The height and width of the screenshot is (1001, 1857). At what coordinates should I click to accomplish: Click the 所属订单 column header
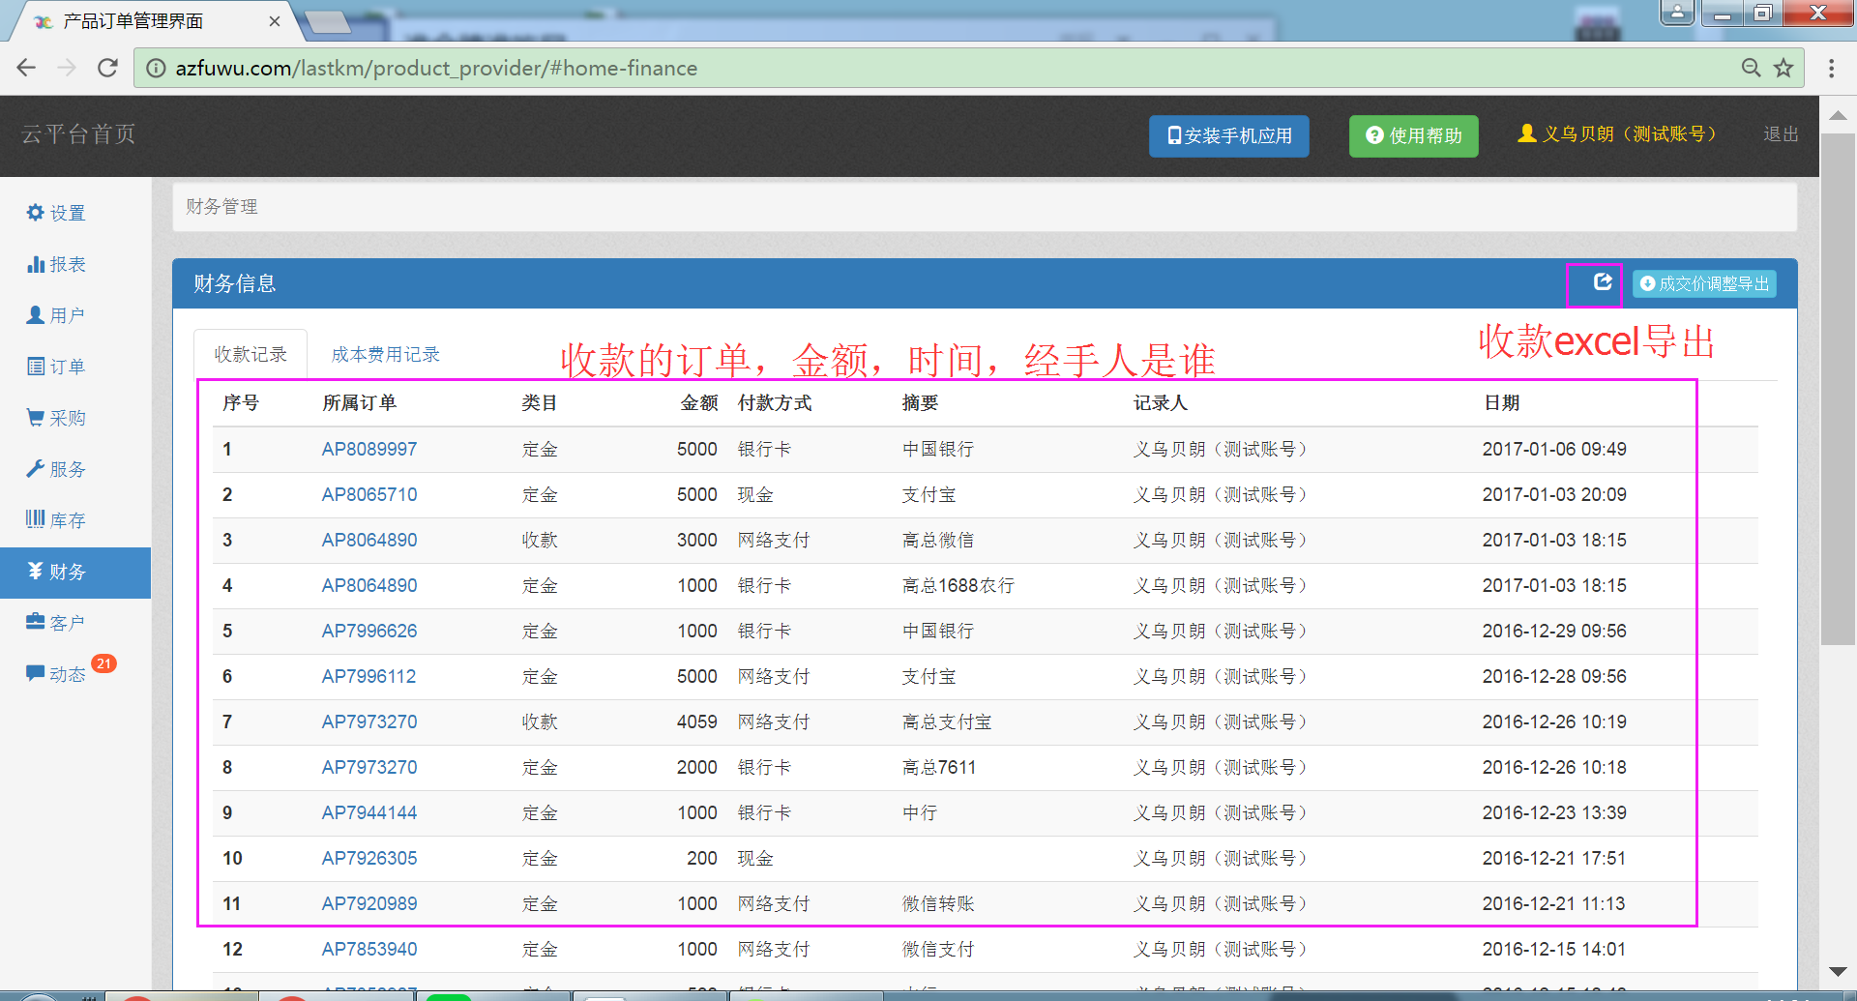359,402
